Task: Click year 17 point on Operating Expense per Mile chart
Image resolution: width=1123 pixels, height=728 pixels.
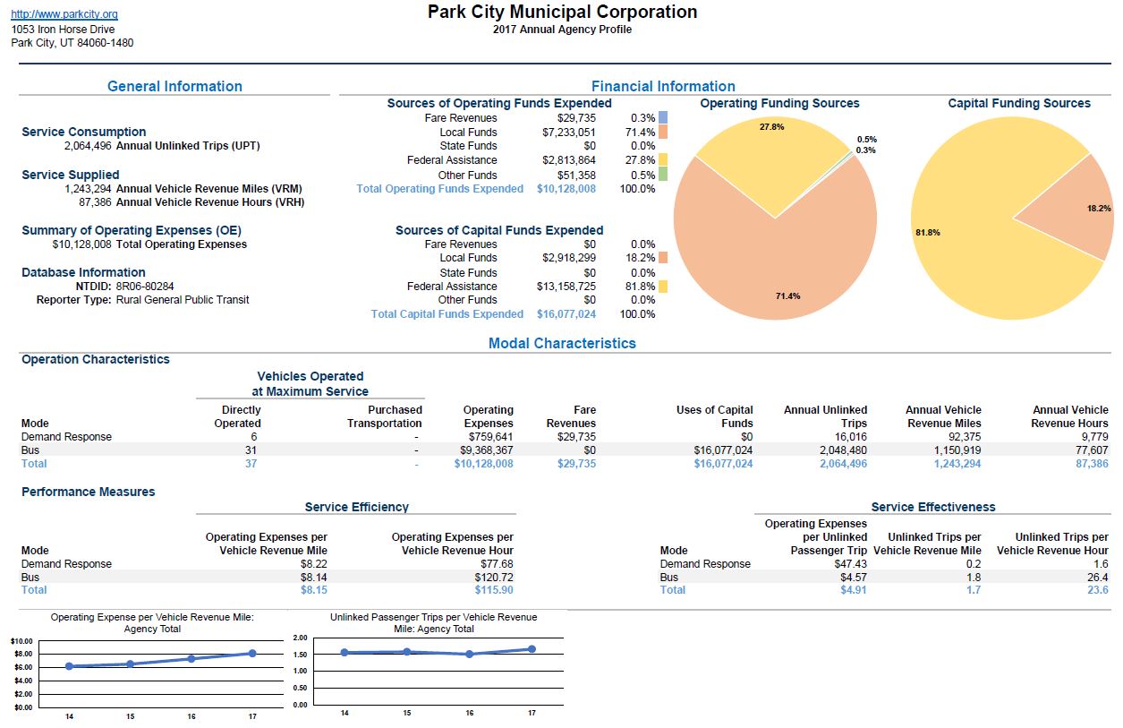Action: (x=252, y=654)
